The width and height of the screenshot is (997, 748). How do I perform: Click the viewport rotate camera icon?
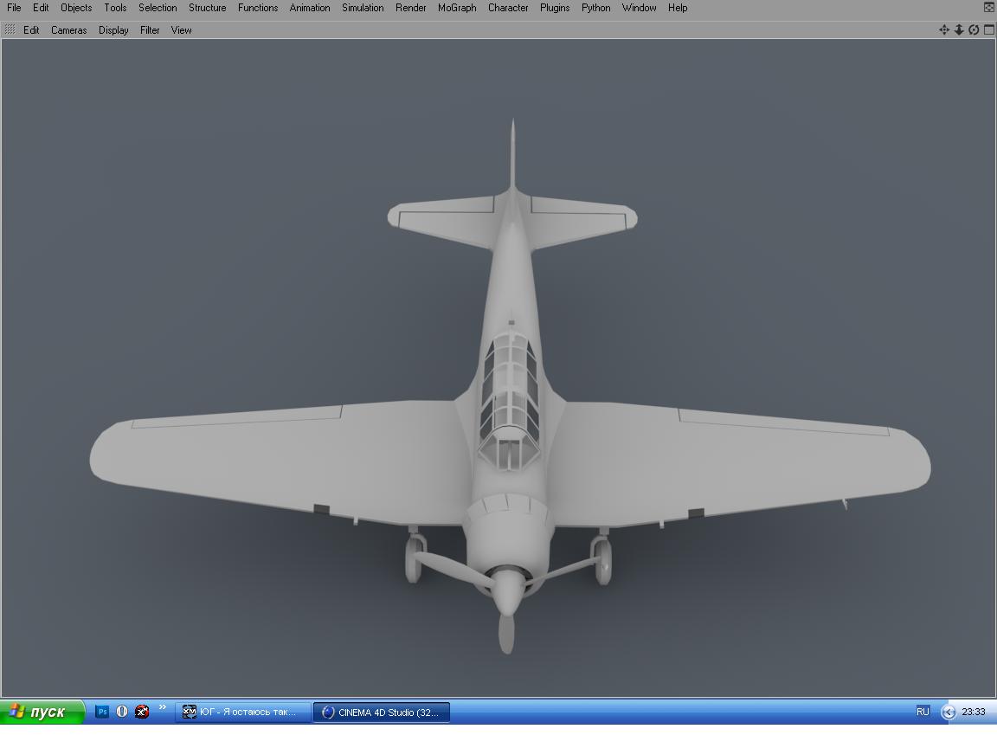click(x=974, y=29)
